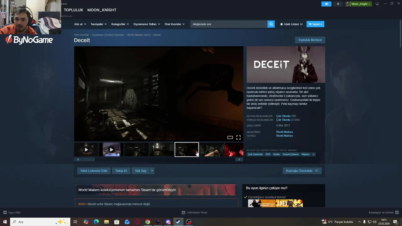Expand the Yok Say dropdown arrow
This screenshot has height=226, width=402.
pyautogui.click(x=152, y=171)
